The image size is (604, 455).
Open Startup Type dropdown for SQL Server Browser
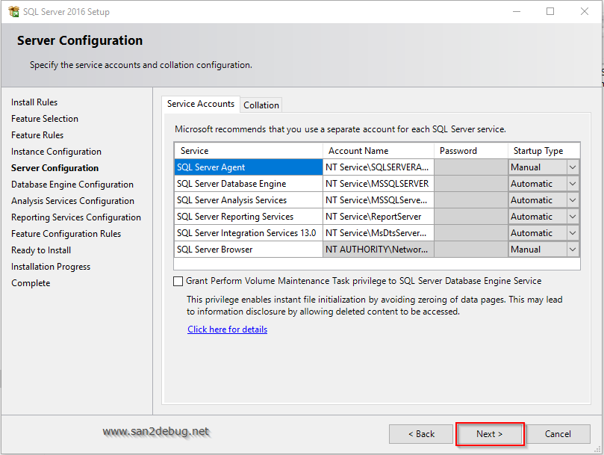tap(573, 250)
